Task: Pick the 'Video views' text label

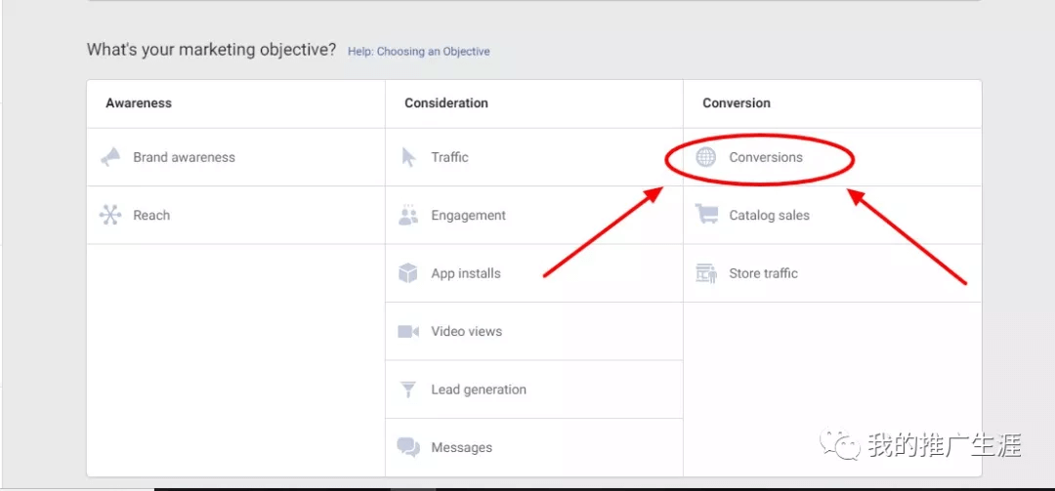Action: tap(466, 332)
